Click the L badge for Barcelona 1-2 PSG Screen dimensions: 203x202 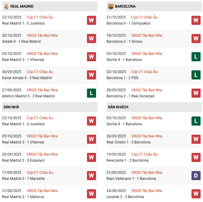tap(196, 75)
